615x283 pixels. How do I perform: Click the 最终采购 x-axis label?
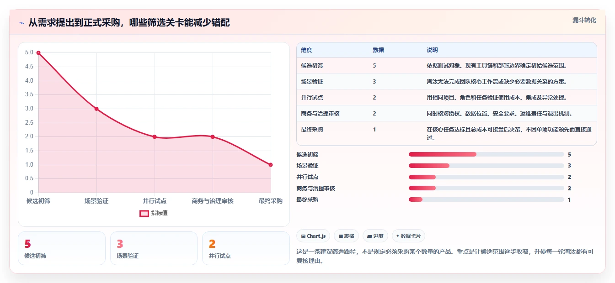pos(271,201)
